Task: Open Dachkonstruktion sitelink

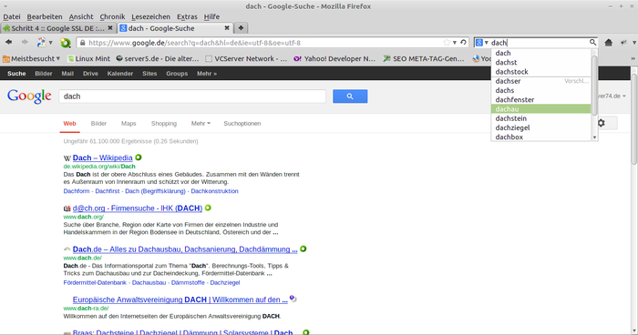Action: tap(214, 191)
